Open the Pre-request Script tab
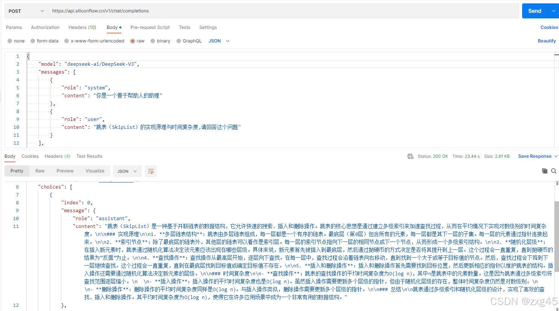 (150, 27)
